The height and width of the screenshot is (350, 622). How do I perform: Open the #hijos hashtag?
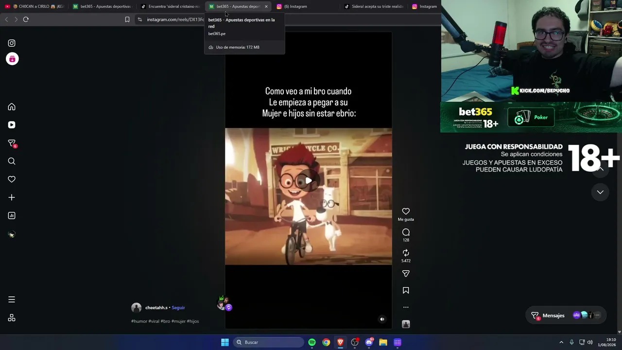(x=193, y=321)
